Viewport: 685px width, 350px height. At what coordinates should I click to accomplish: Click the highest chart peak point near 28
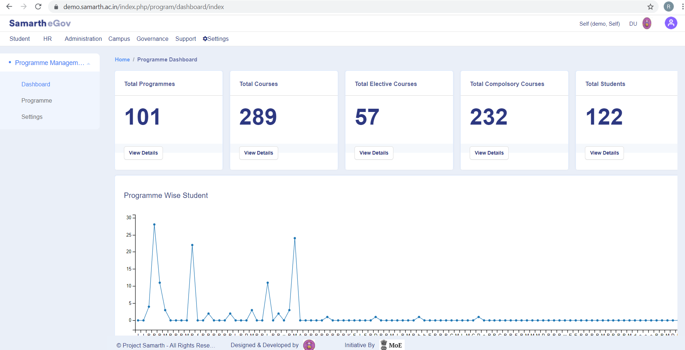click(x=154, y=225)
